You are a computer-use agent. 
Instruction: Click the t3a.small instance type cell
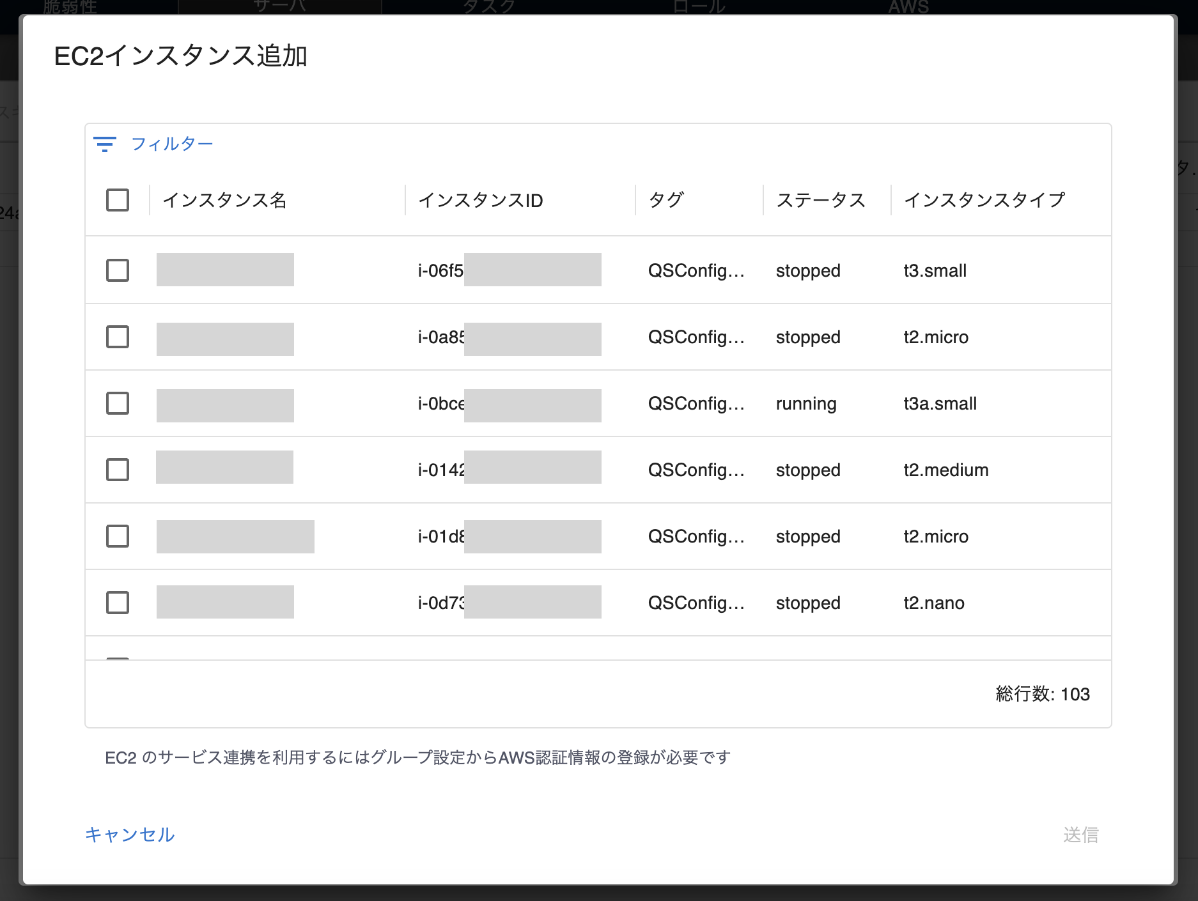tap(940, 403)
